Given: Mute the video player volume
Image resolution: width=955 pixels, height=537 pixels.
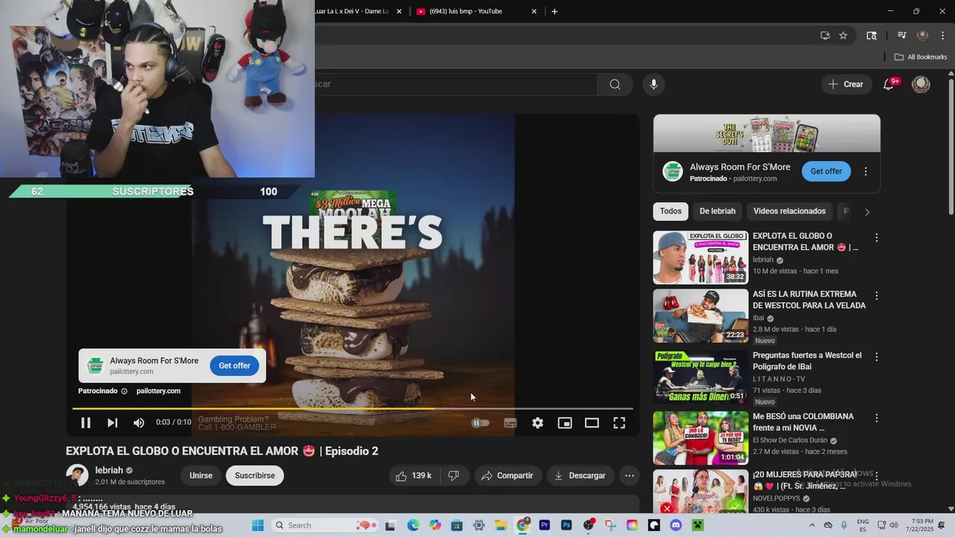Looking at the screenshot, I should pos(139,423).
